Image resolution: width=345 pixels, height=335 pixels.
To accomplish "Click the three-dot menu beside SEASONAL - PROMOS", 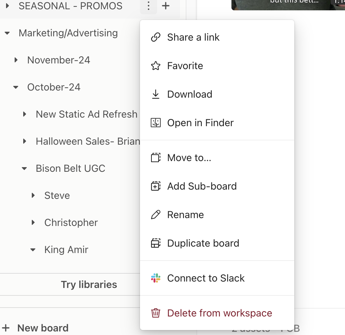I will point(149,6).
